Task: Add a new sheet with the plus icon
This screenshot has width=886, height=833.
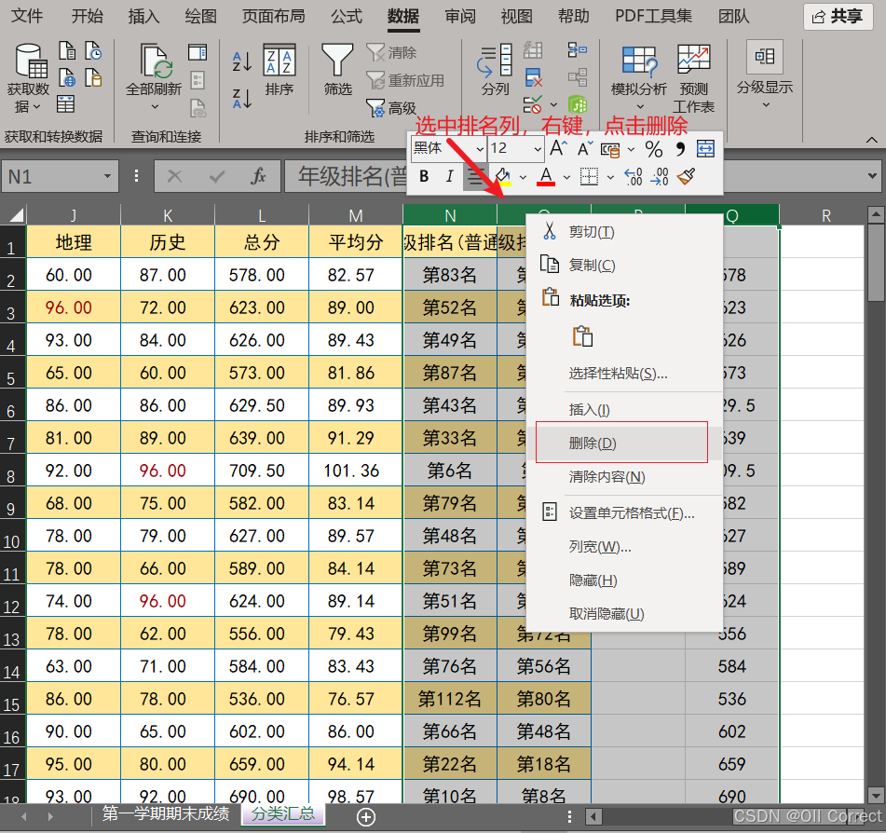Action: [366, 817]
